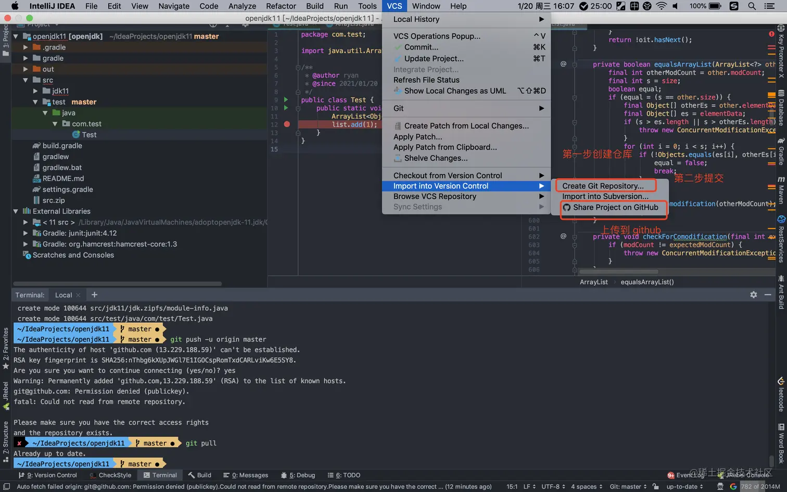Expand the .gradle folder node
The image size is (787, 492).
pyautogui.click(x=26, y=47)
